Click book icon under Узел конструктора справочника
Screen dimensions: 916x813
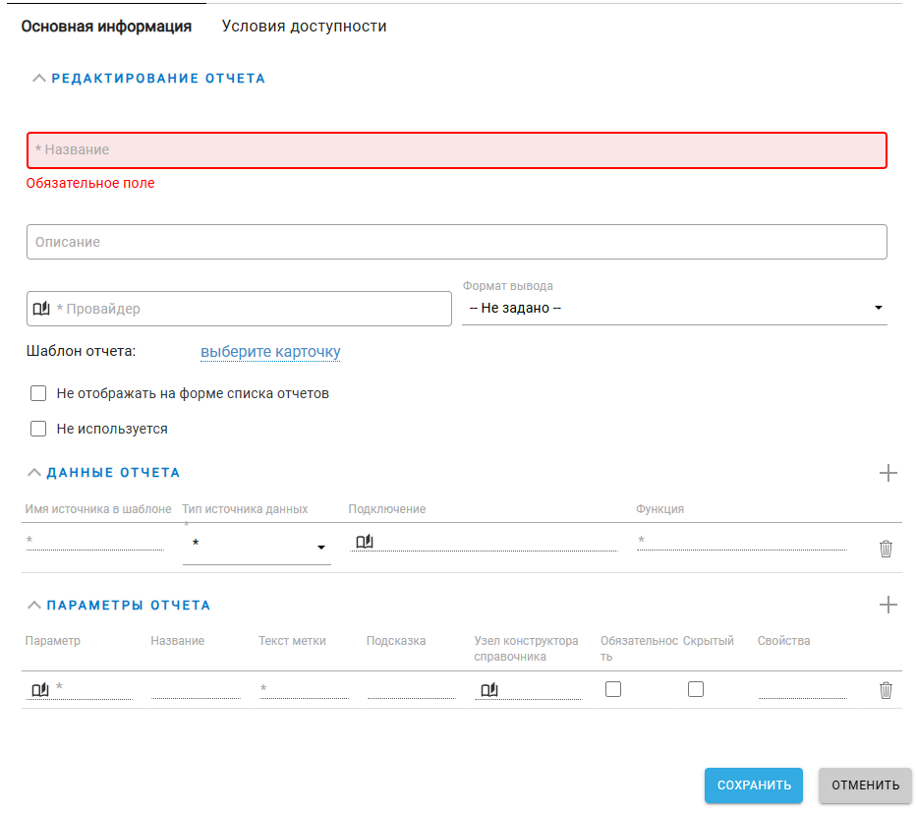pyautogui.click(x=488, y=689)
